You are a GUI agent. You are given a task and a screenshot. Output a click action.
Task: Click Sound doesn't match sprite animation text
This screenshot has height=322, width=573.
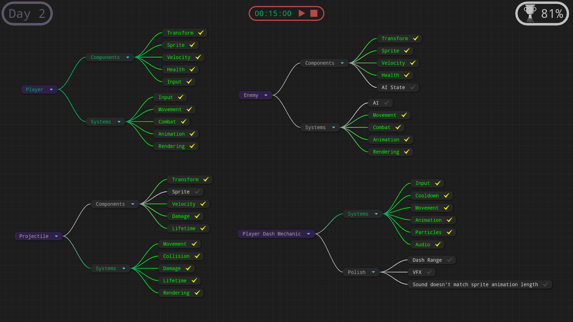[x=475, y=284]
